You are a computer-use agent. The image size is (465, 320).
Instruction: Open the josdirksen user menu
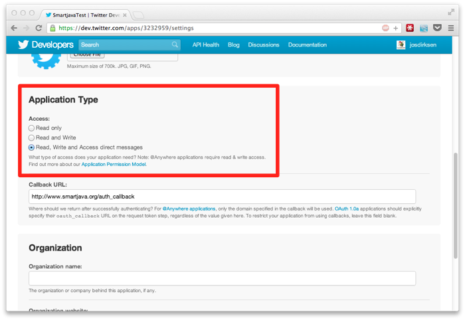click(422, 44)
